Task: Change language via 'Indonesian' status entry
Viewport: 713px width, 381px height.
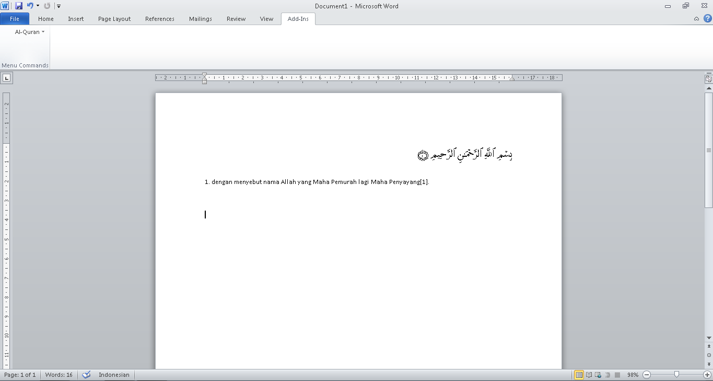Action: click(x=114, y=375)
